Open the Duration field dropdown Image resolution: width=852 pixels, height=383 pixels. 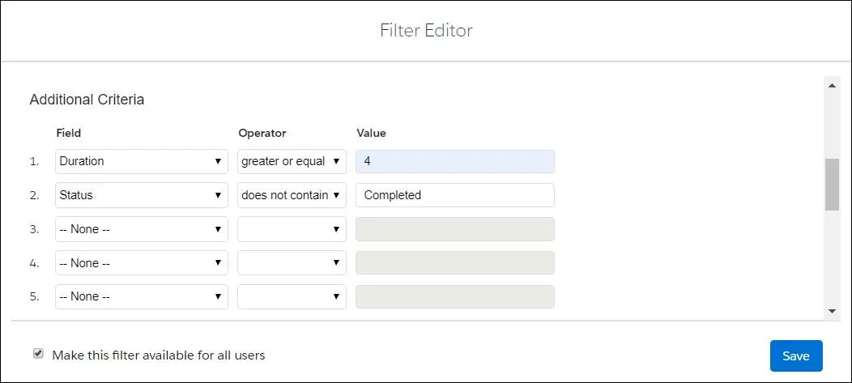tap(142, 161)
